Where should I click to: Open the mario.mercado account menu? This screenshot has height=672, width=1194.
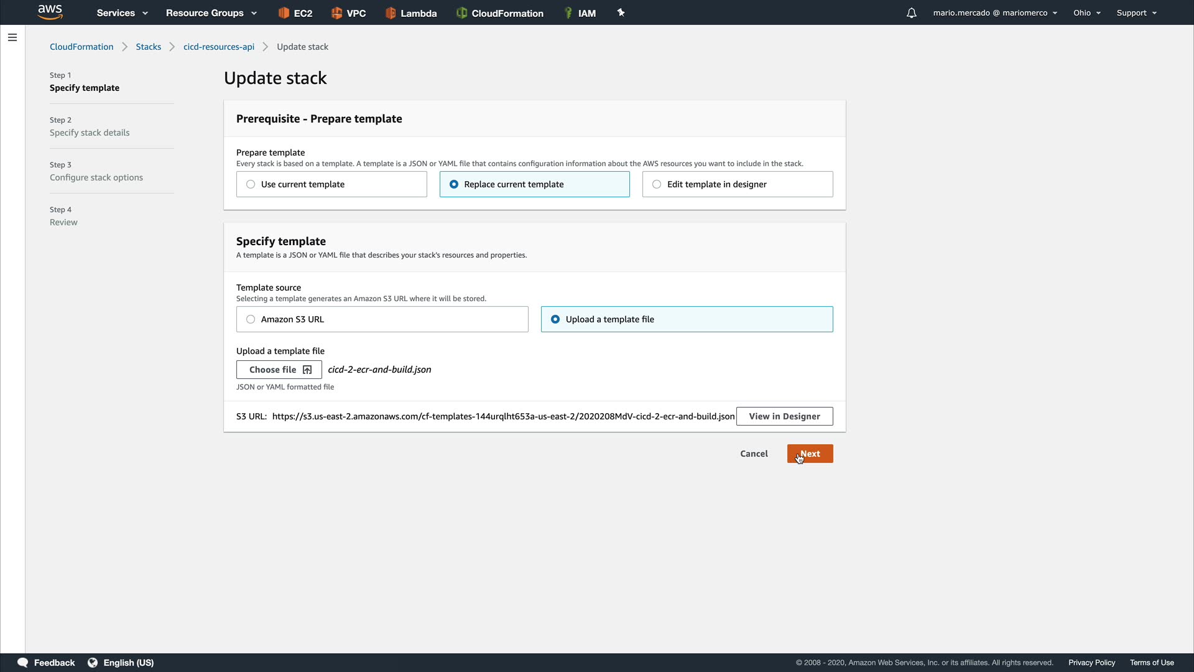(x=994, y=13)
